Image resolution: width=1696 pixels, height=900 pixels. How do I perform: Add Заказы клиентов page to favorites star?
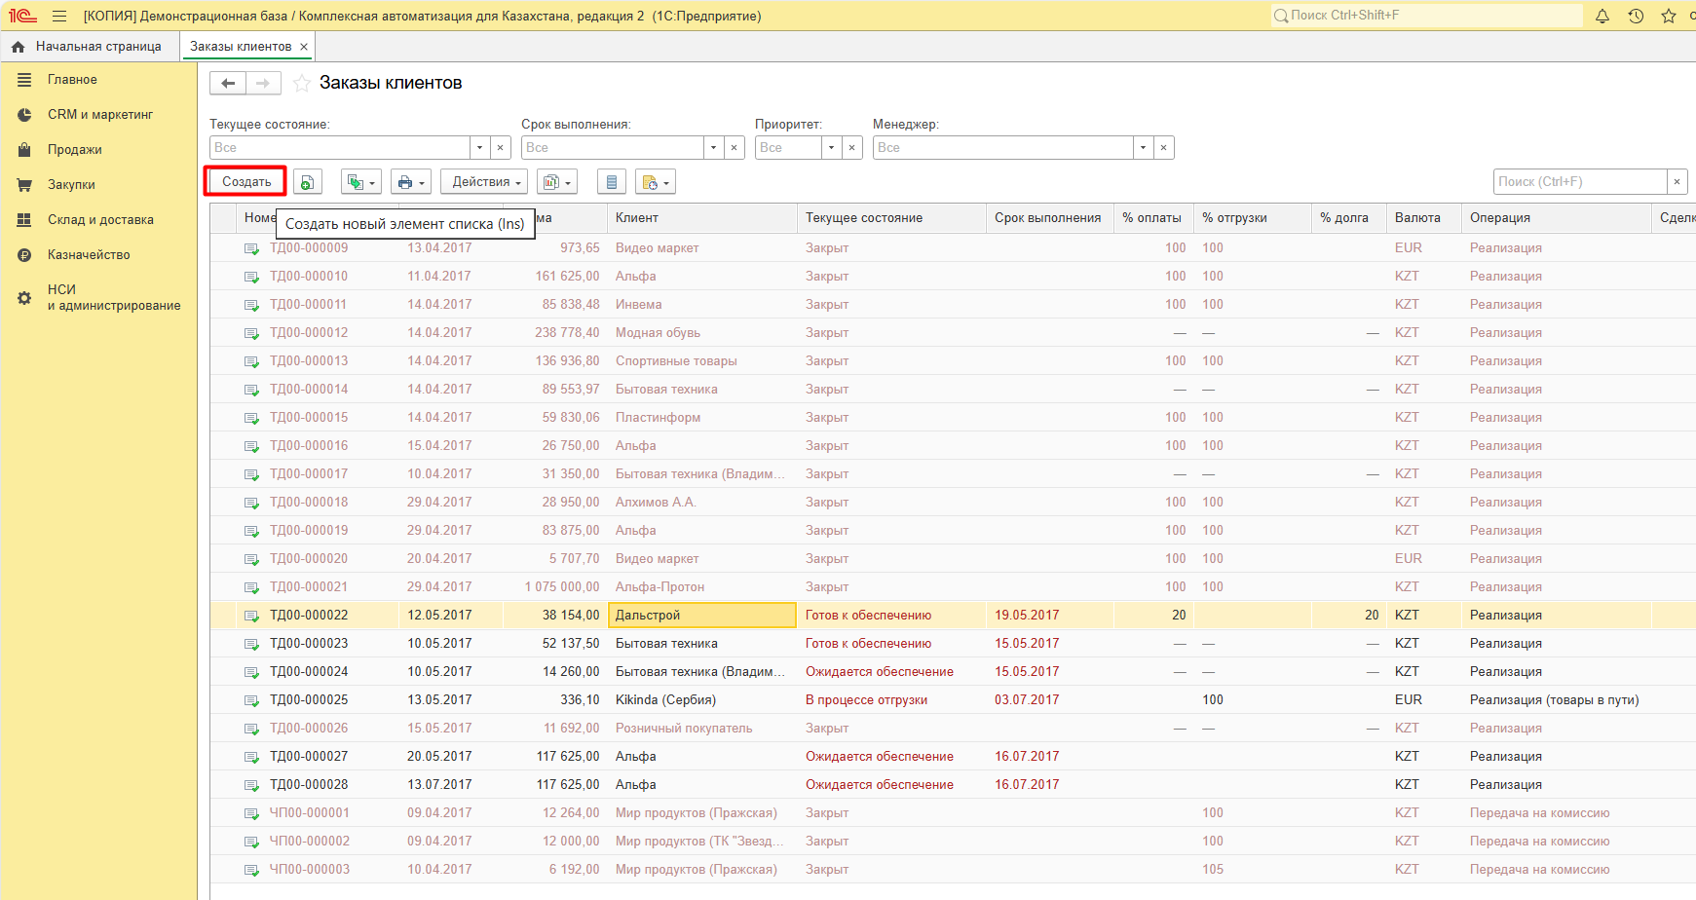pyautogui.click(x=302, y=84)
